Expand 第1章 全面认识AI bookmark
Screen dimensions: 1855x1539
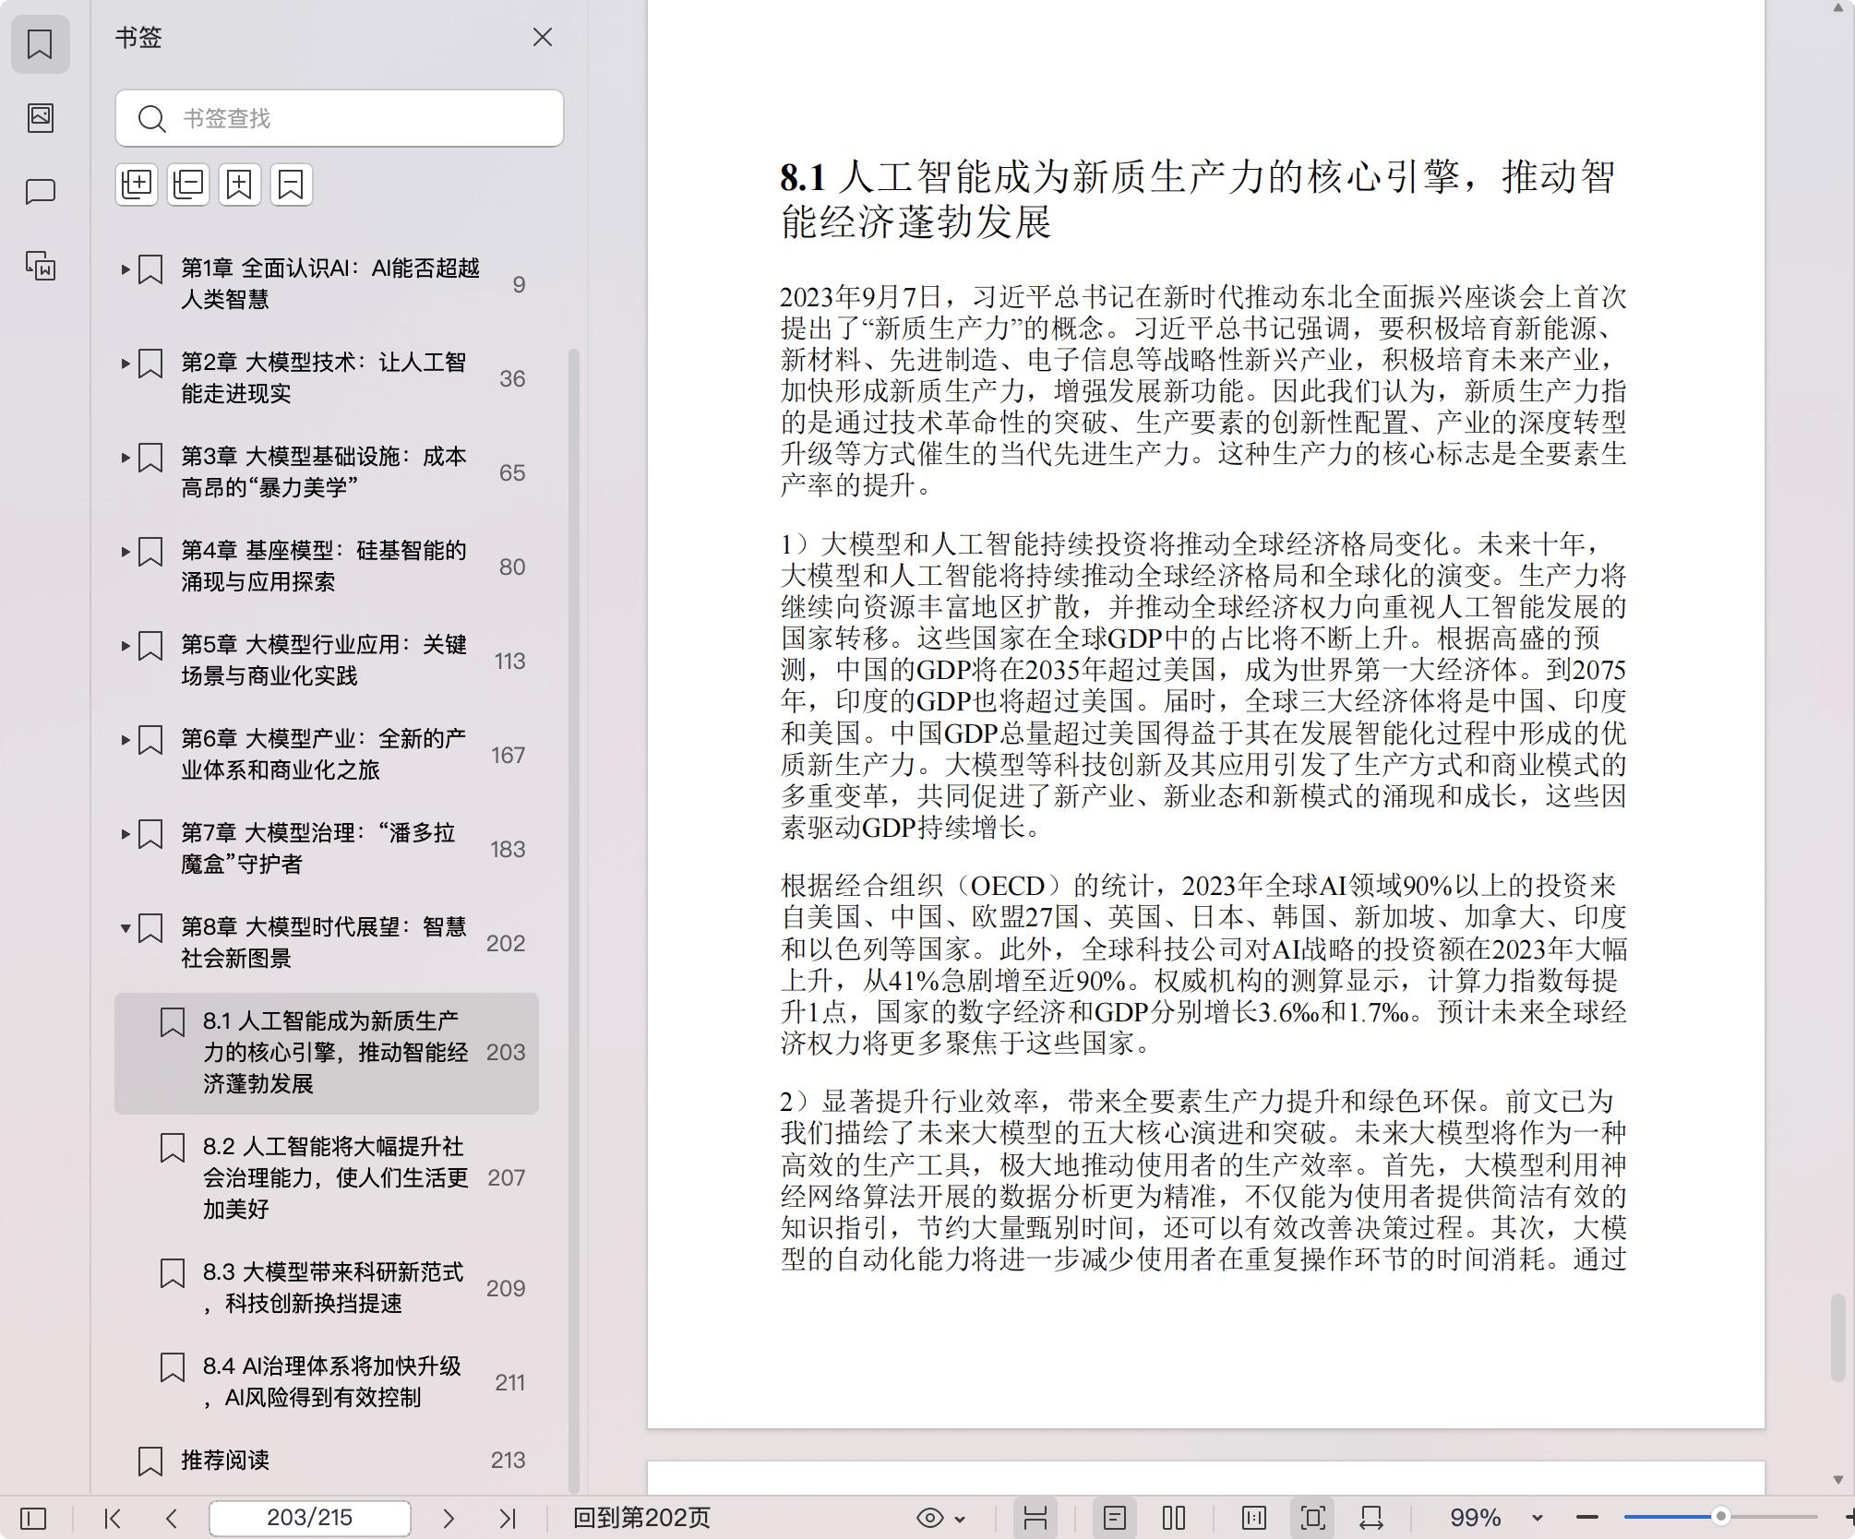126,268
